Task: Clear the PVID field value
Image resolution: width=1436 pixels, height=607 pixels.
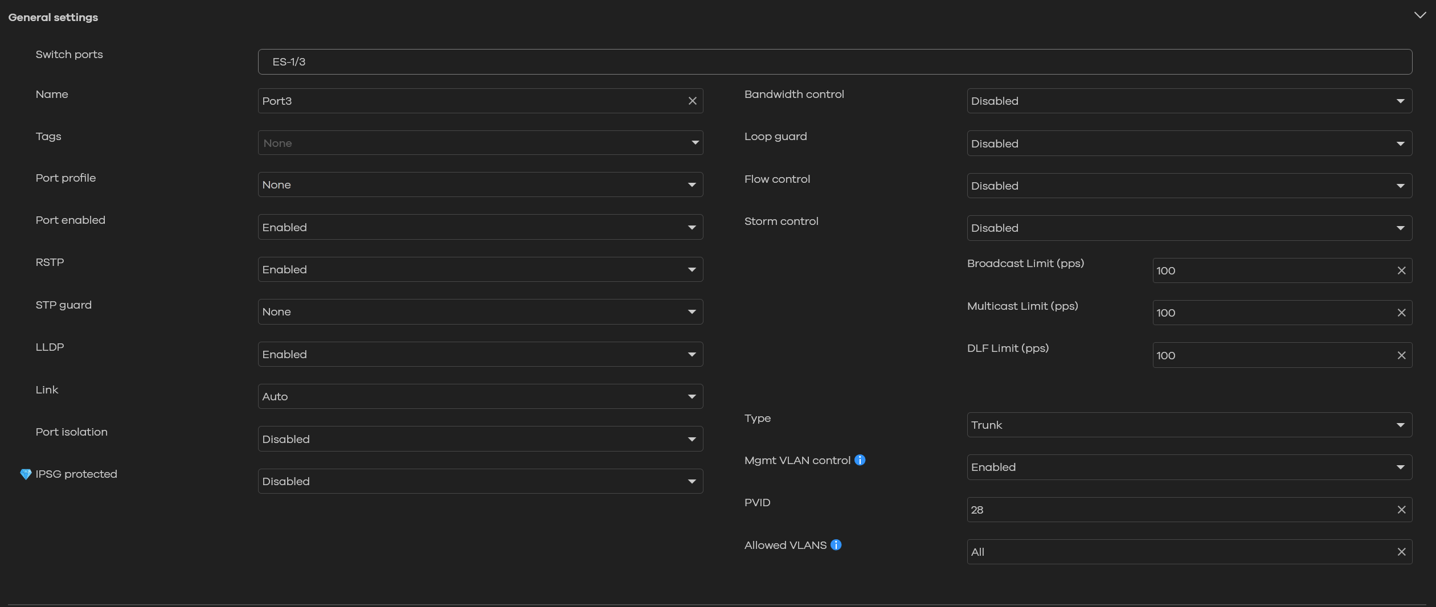Action: coord(1401,510)
